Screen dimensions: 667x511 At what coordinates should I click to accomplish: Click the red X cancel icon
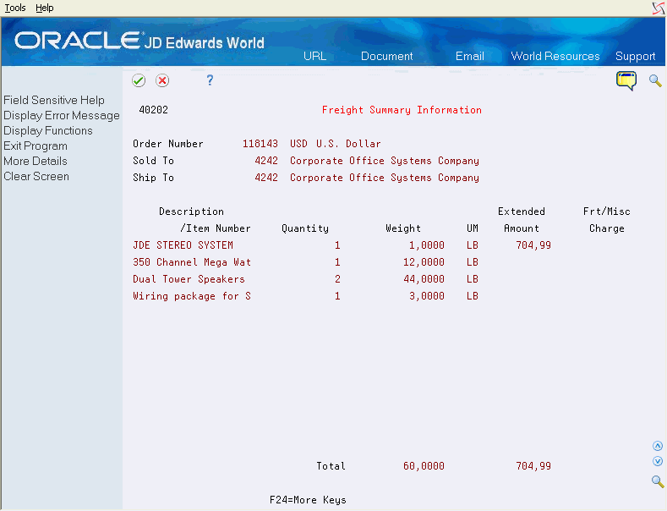pyautogui.click(x=162, y=80)
